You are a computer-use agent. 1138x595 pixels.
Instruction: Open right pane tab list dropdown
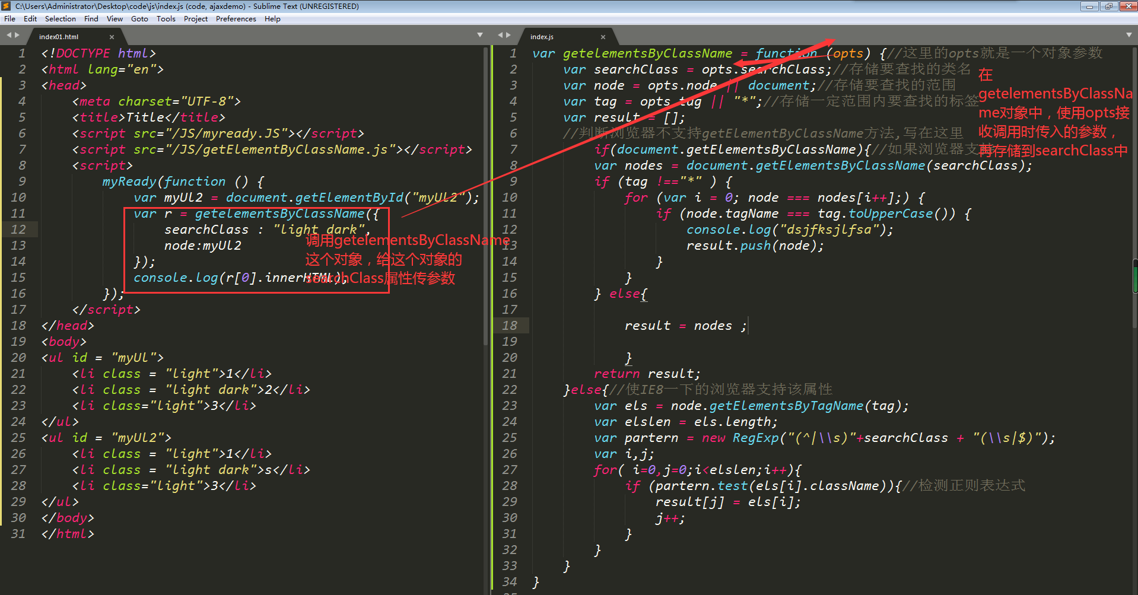click(1129, 36)
